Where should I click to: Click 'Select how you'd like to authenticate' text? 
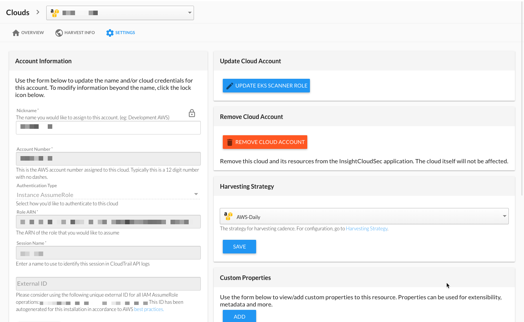(x=67, y=203)
